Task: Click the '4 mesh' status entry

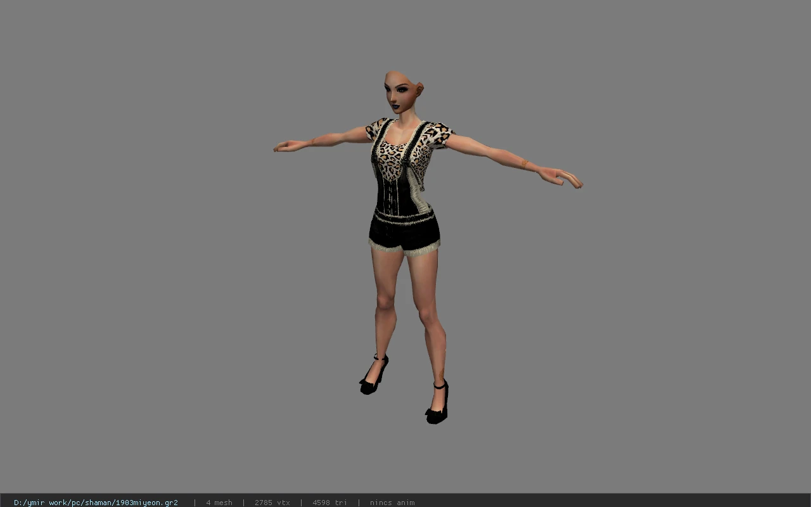Action: tap(219, 503)
